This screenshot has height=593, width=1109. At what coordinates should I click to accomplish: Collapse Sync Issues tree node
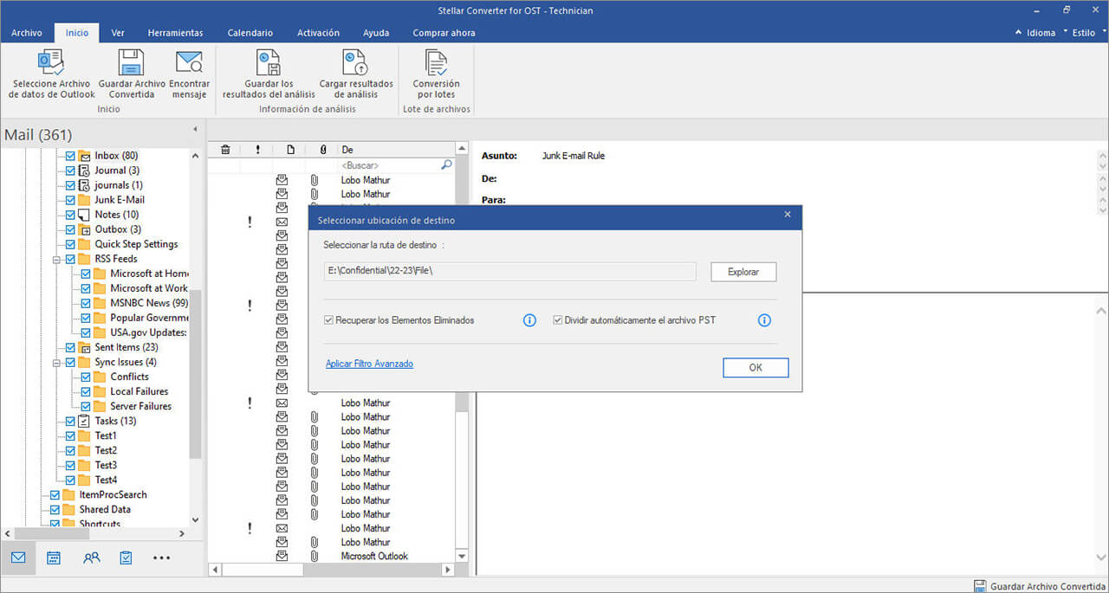[57, 362]
